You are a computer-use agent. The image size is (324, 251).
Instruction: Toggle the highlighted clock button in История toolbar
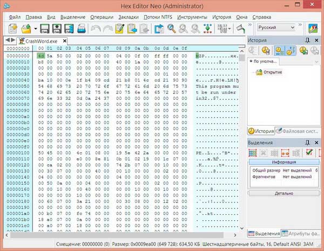[279, 51]
